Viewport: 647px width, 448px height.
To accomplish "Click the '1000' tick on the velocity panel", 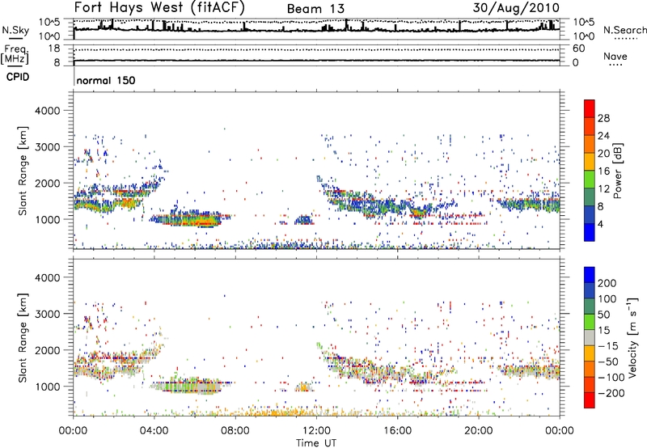I will [x=48, y=387].
